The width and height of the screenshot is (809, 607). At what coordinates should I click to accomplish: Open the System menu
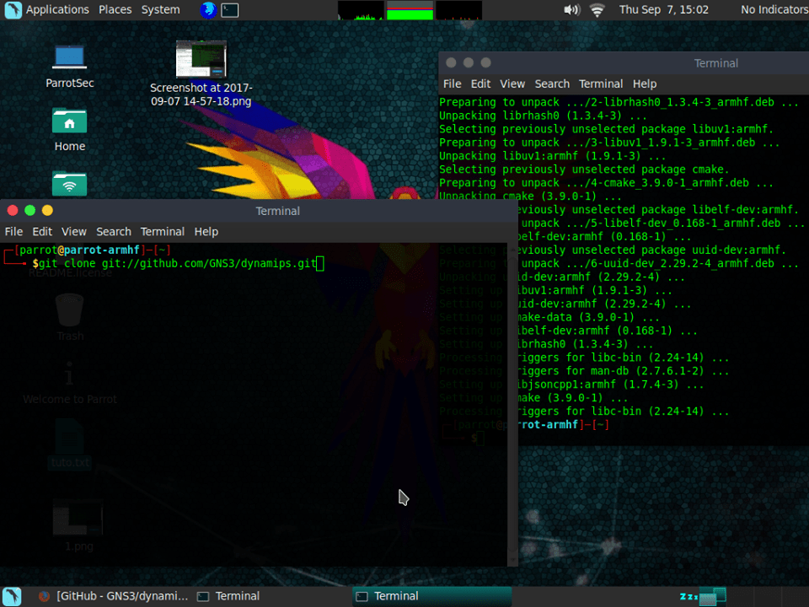(x=160, y=10)
